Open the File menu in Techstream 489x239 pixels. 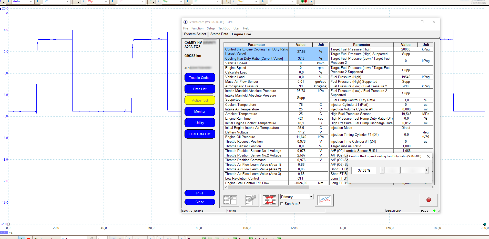tap(186, 28)
